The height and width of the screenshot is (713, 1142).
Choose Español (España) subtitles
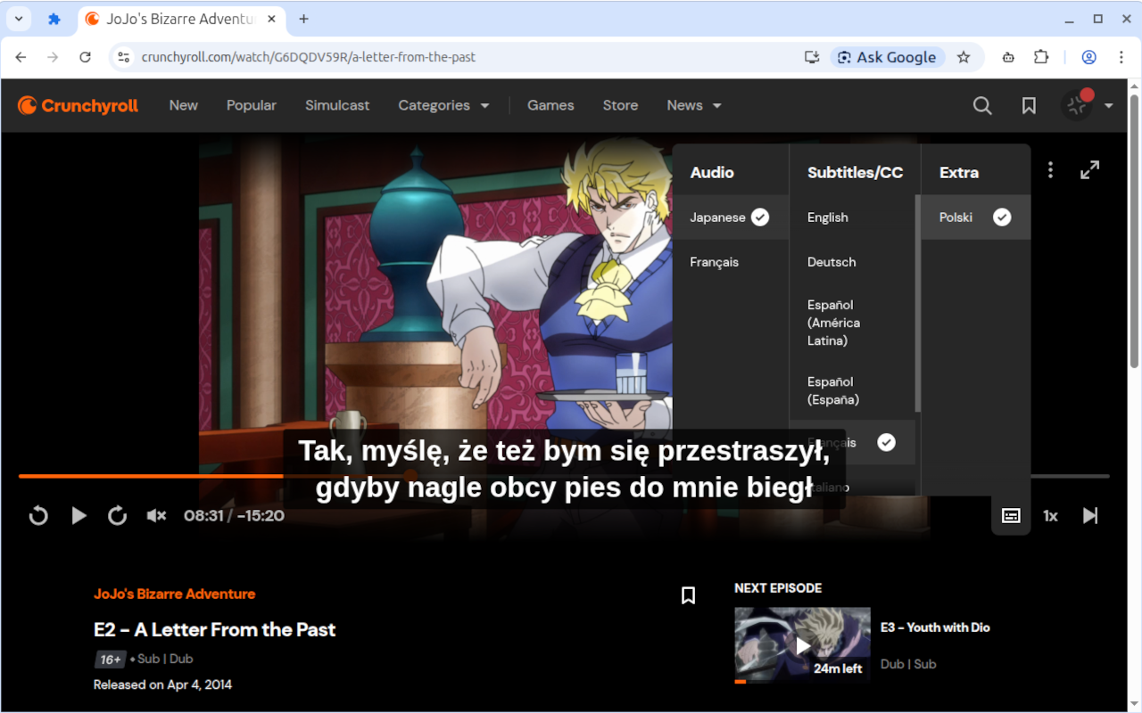pos(852,390)
